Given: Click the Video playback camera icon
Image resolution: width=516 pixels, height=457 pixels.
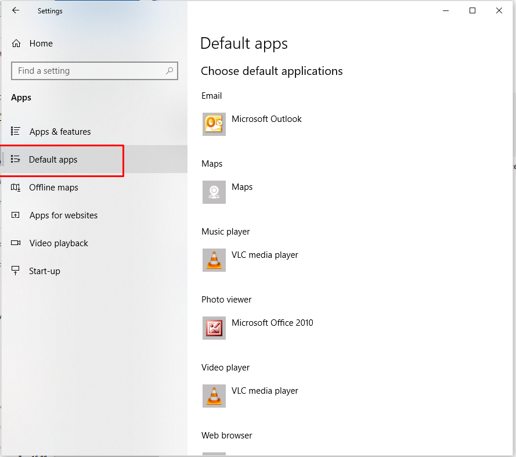Looking at the screenshot, I should 16,243.
